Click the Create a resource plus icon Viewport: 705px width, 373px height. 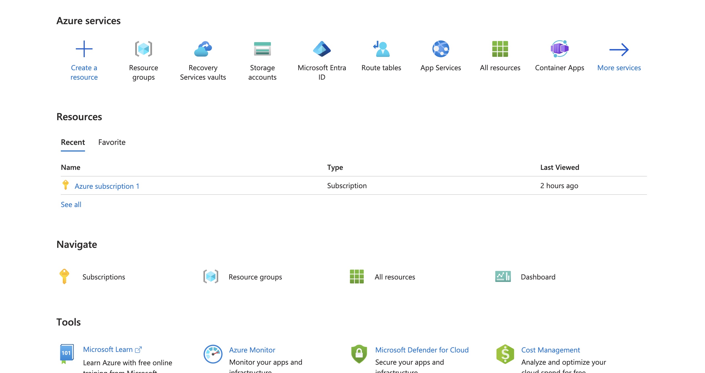[84, 49]
